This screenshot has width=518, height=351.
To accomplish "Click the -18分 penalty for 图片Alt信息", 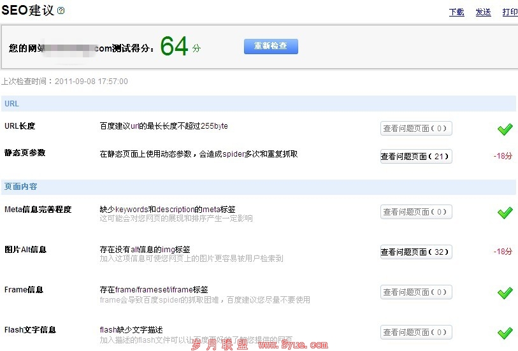I will [x=503, y=252].
